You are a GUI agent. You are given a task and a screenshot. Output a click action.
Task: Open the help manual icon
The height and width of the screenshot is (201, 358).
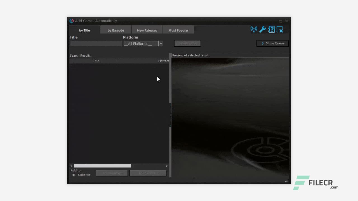(x=271, y=29)
